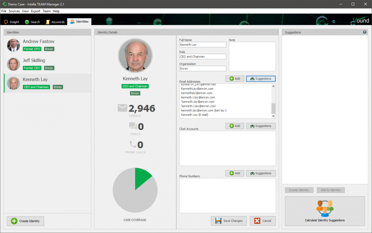372x233 pixels.
Task: Click Kenneth Lay's profile photo
Action: point(135,55)
